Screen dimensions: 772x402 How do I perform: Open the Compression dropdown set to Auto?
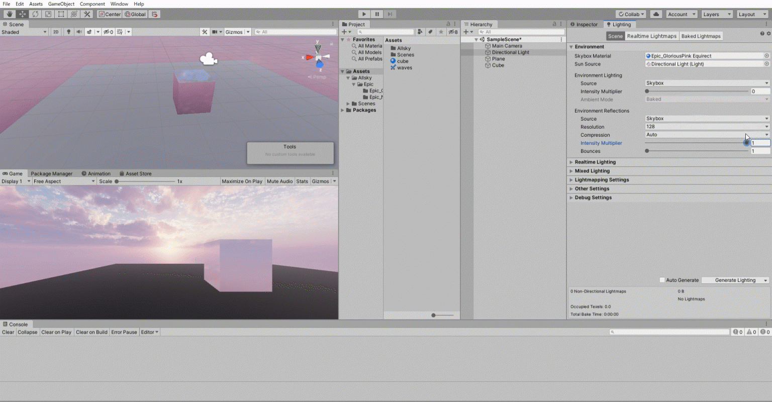(x=706, y=135)
